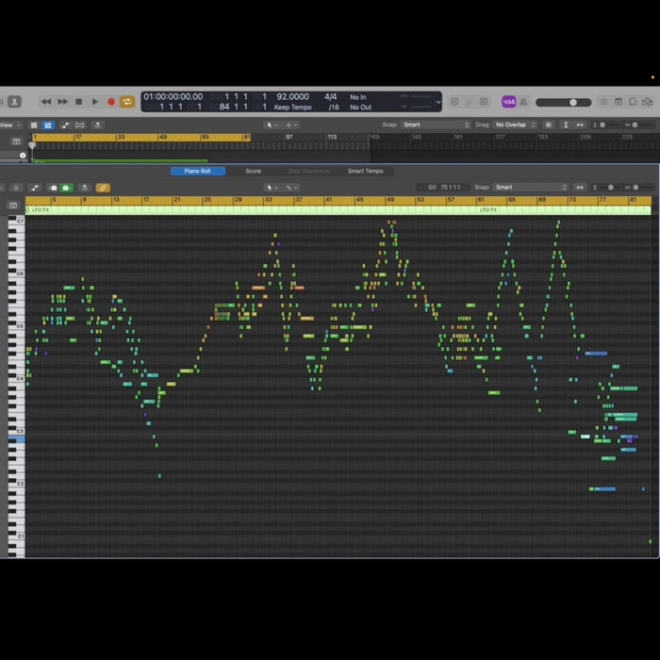Click the green MIDI Out button in Piano Roll
This screenshot has width=660, height=660.
(x=66, y=188)
